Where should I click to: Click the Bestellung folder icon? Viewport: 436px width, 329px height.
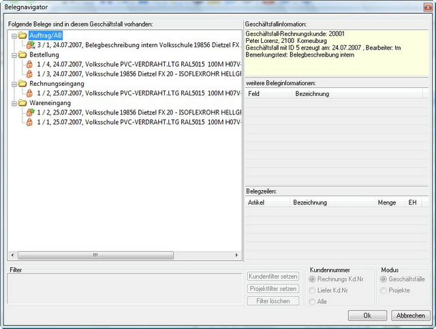pyautogui.click(x=22, y=54)
